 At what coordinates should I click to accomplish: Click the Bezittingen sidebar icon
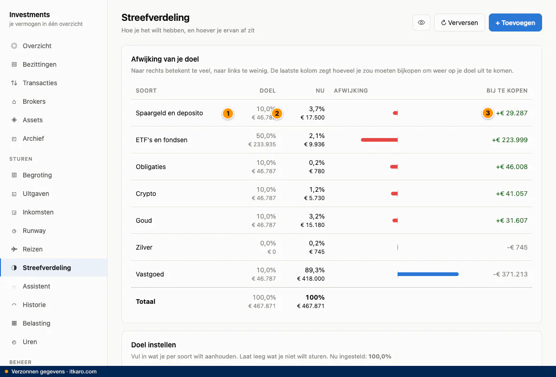[x=14, y=64]
